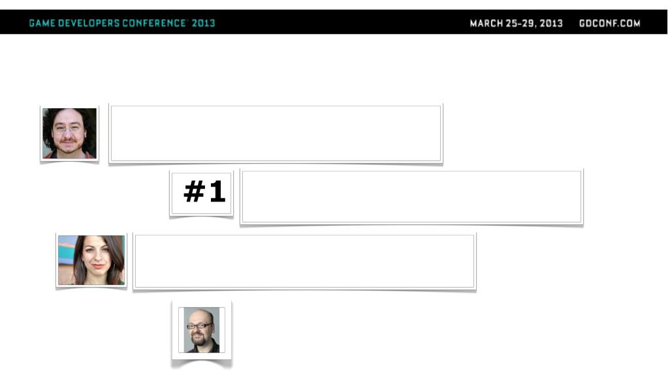Select the photo of the bald bearded man

point(202,330)
